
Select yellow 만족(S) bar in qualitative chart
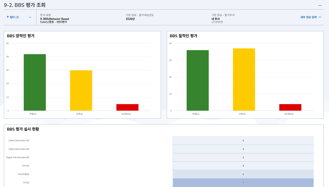coord(244,79)
